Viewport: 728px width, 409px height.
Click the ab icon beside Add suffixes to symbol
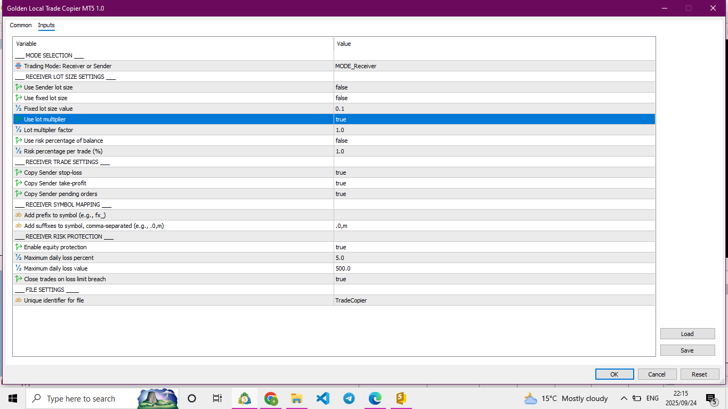pos(19,226)
